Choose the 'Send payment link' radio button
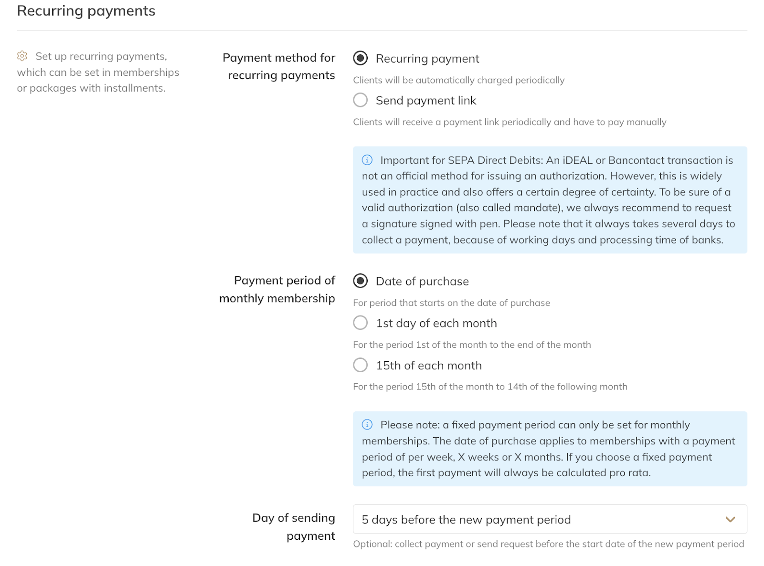This screenshot has width=764, height=566. tap(361, 100)
